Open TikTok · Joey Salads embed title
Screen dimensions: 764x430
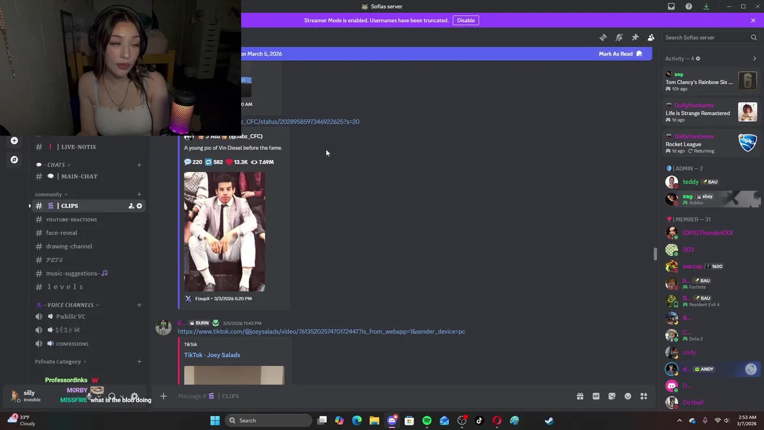click(x=212, y=355)
